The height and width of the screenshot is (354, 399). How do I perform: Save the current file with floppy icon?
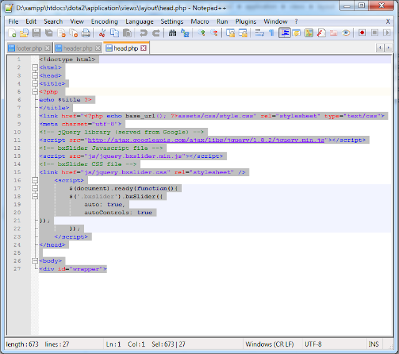pyautogui.click(x=36, y=33)
